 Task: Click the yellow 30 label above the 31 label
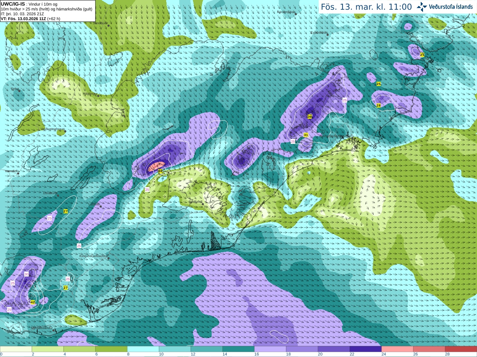pos(310,117)
